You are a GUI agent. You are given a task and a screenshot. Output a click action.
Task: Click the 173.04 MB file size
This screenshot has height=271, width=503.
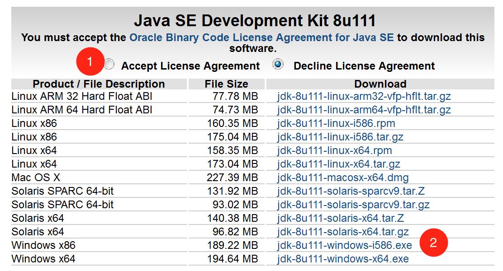click(x=233, y=164)
